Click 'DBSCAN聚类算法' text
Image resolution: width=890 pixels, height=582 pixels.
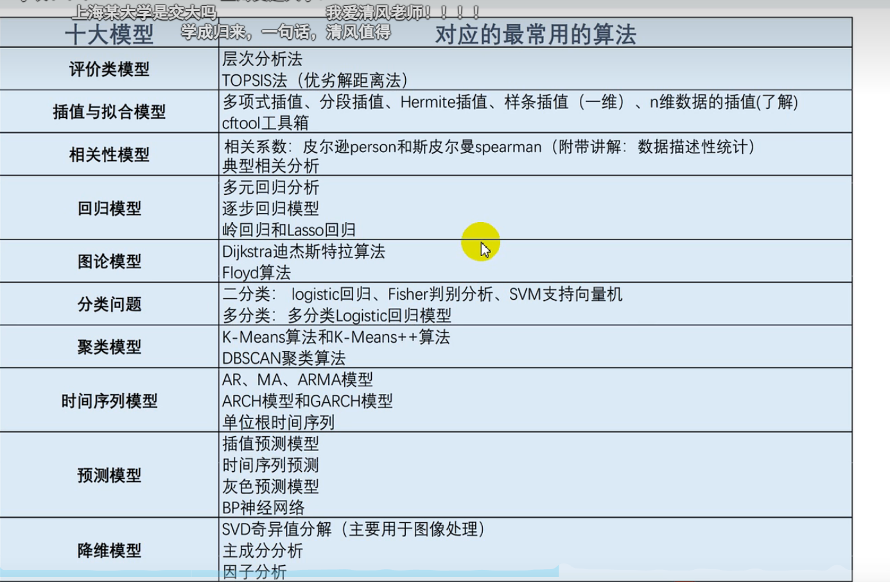coord(284,358)
